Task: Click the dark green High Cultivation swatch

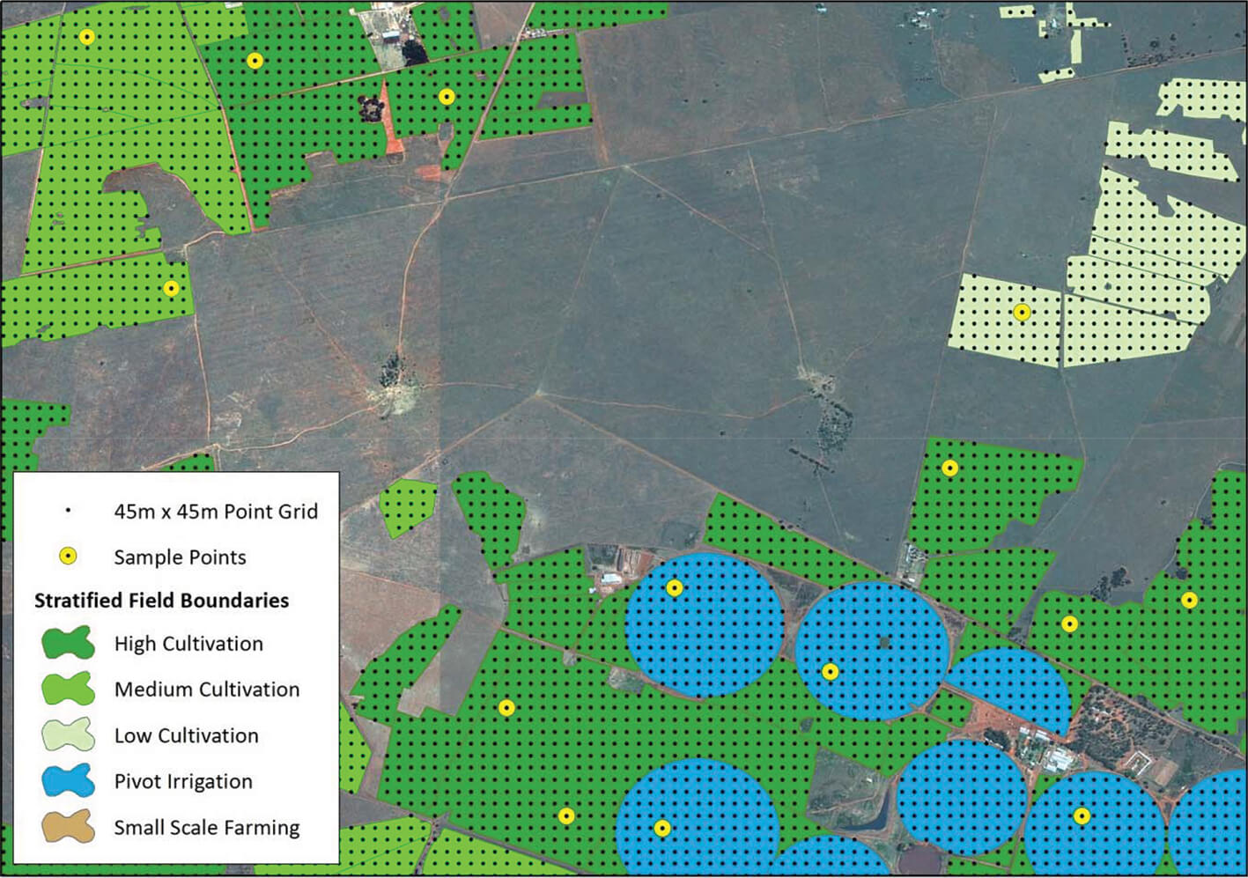Action: [x=68, y=643]
